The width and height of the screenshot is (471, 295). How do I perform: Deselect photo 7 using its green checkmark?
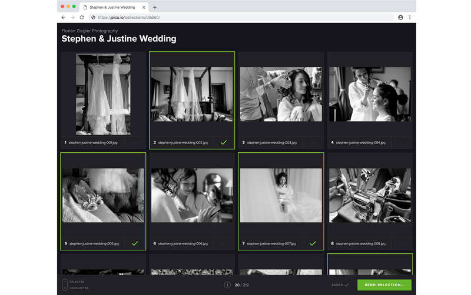click(313, 243)
